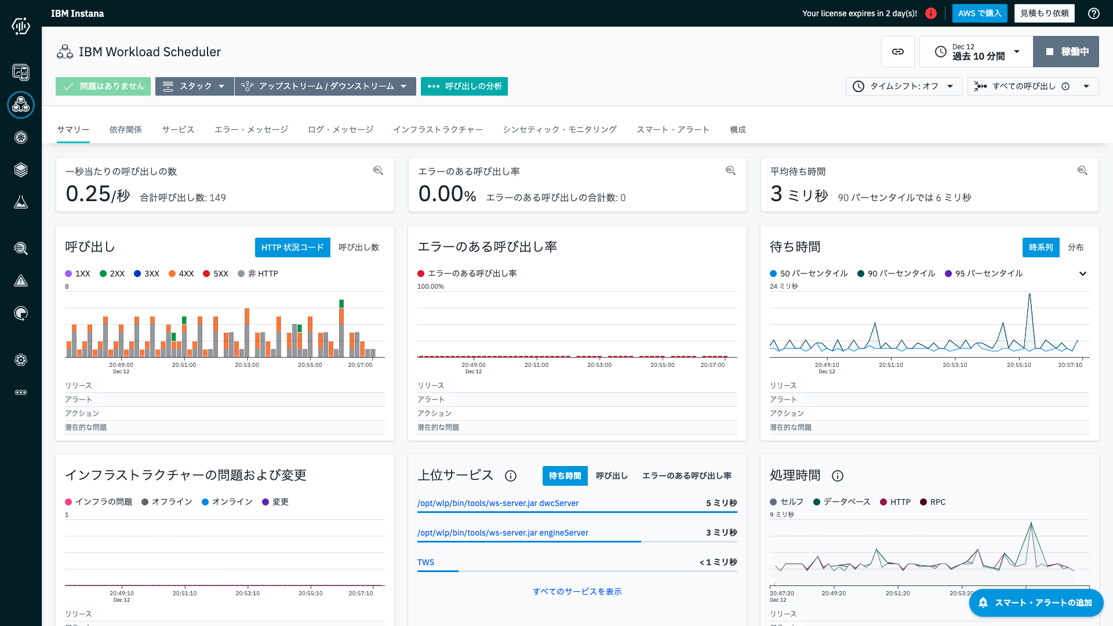Open the TWS service entry in top services
Viewport: 1113px width, 626px height.
425,562
